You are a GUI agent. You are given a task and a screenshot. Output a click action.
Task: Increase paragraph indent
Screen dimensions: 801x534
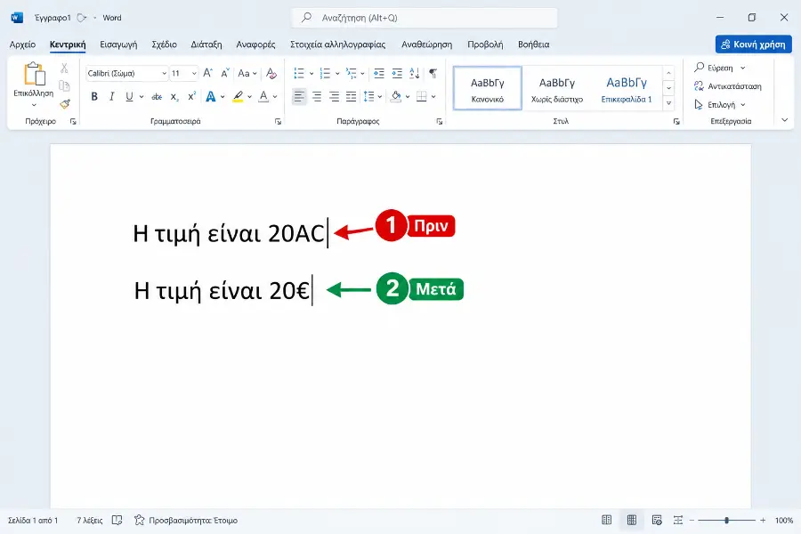point(397,73)
